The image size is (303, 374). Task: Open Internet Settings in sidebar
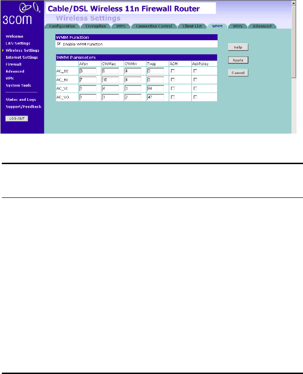(x=22, y=57)
